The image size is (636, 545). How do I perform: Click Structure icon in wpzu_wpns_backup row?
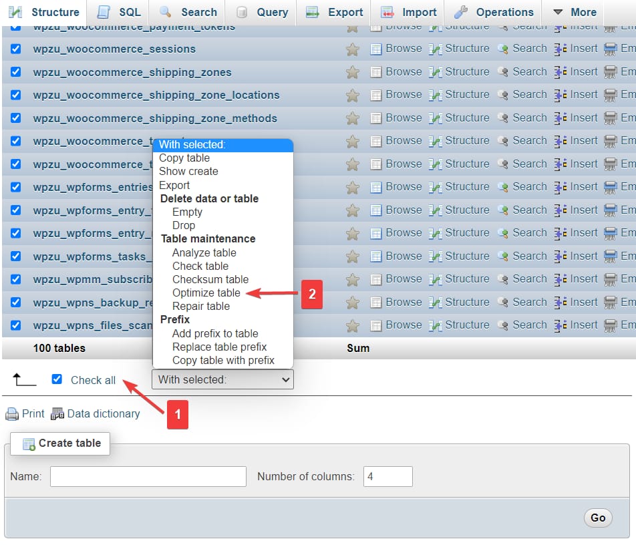(x=435, y=303)
